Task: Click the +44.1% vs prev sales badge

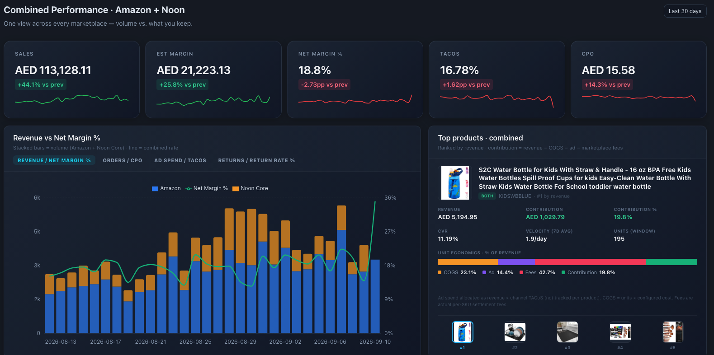Action: tap(41, 84)
